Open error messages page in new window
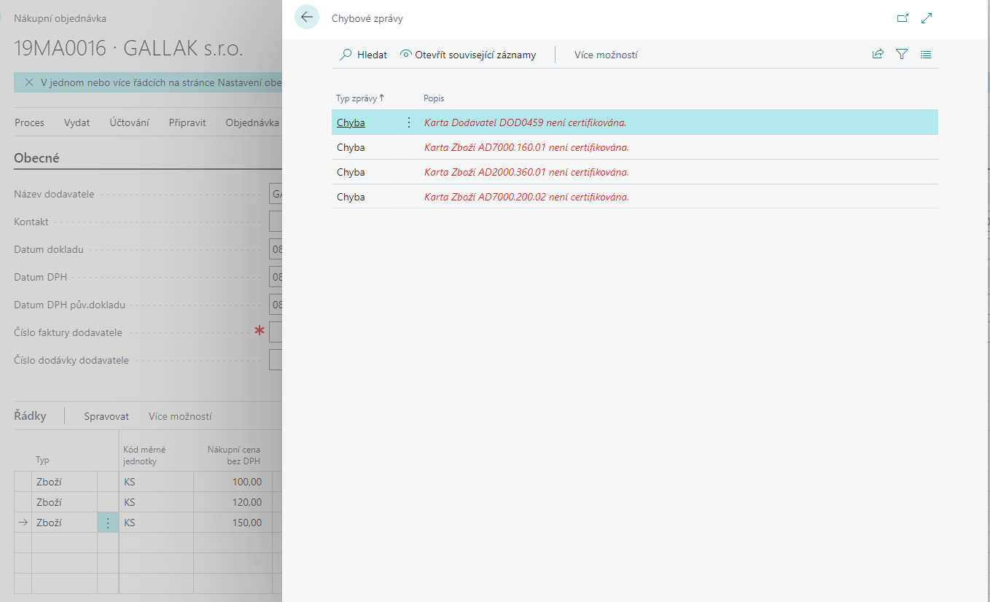Viewport: 990px width, 602px height. pyautogui.click(x=903, y=18)
